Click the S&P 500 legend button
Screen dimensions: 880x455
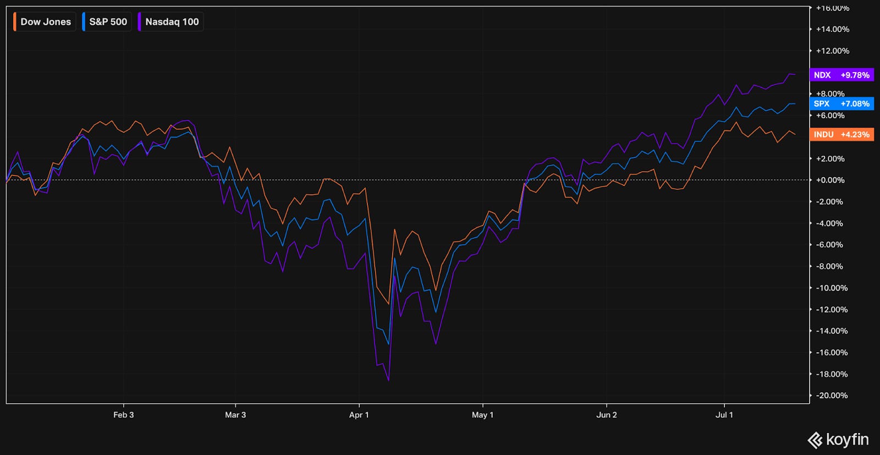click(x=107, y=22)
